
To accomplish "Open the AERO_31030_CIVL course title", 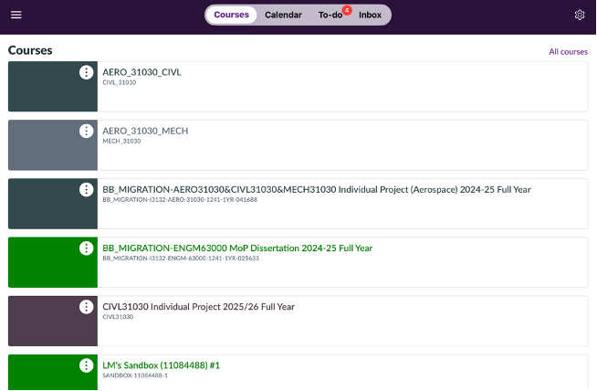I will 141,72.
